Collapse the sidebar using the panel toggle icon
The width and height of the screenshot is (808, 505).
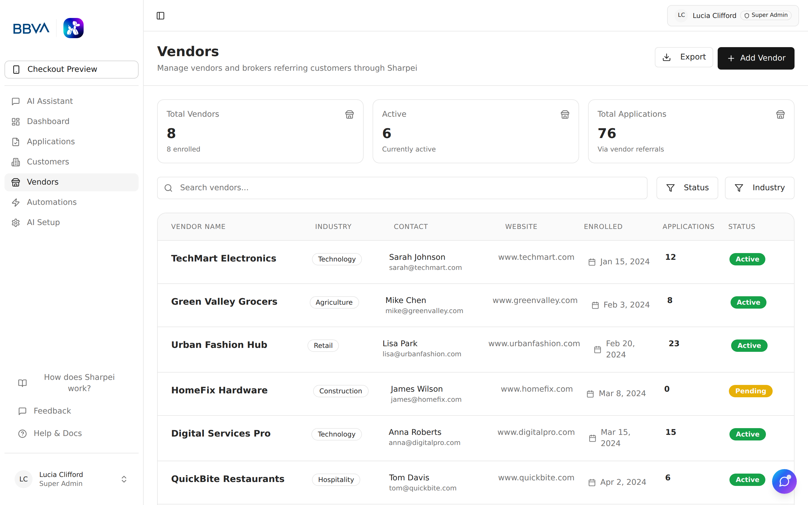click(160, 15)
